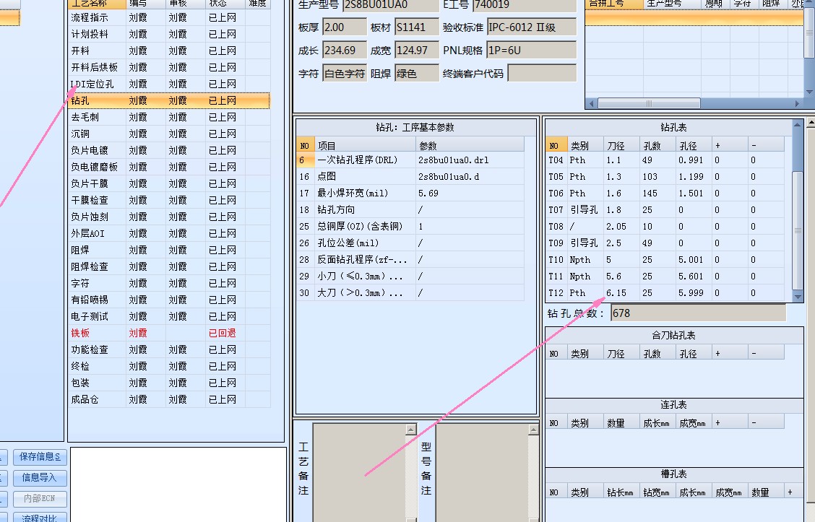815x522 pixels.
Task: Select the 干膜检查 process row
Action: click(x=169, y=201)
